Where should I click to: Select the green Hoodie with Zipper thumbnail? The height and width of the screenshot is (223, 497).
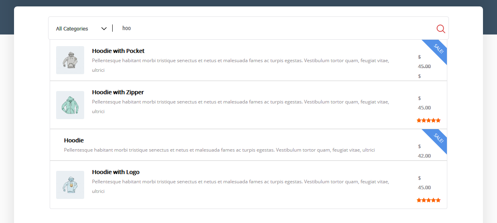(70, 105)
